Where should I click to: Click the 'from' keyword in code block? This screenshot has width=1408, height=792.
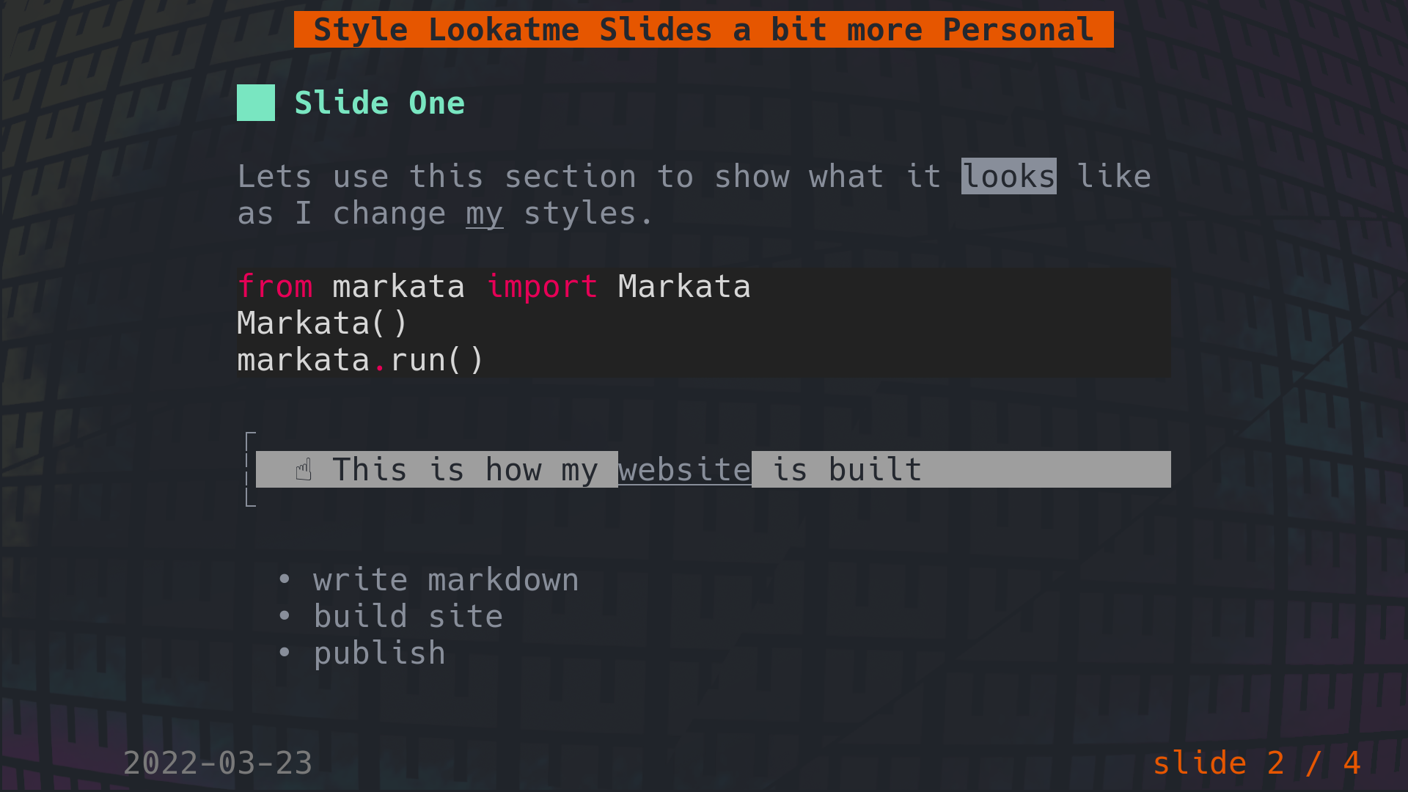point(275,286)
